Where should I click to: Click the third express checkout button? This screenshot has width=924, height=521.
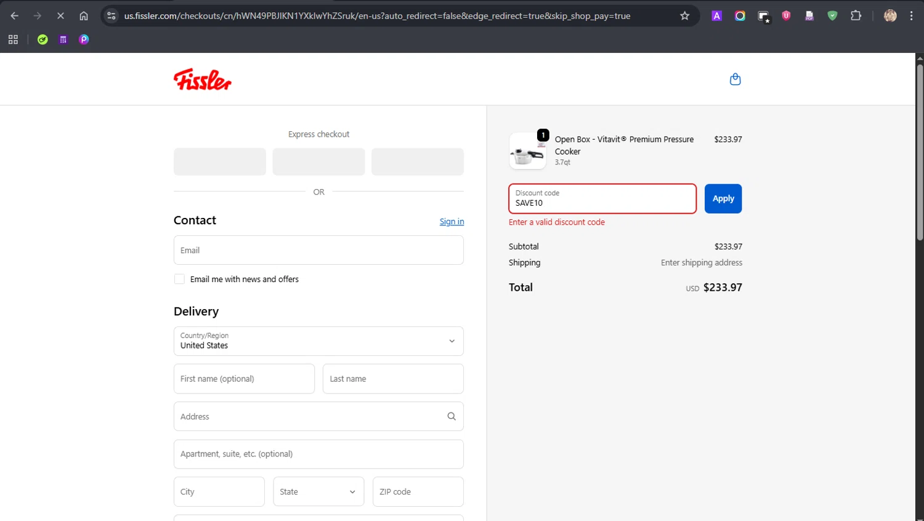418,161
